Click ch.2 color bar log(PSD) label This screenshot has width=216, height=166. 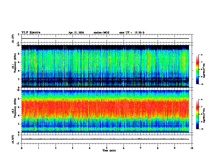click(x=204, y=115)
